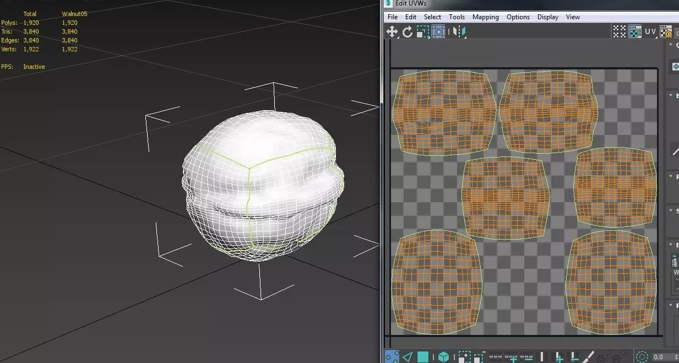The height and width of the screenshot is (363, 679).
Task: Open the Options menu
Action: click(x=518, y=17)
